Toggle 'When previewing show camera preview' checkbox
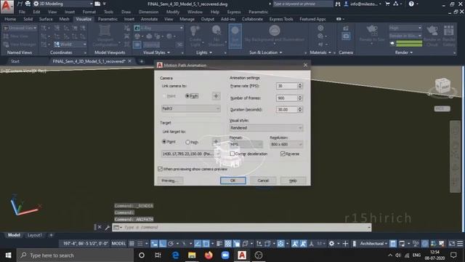465x262 pixels. tap(160, 169)
